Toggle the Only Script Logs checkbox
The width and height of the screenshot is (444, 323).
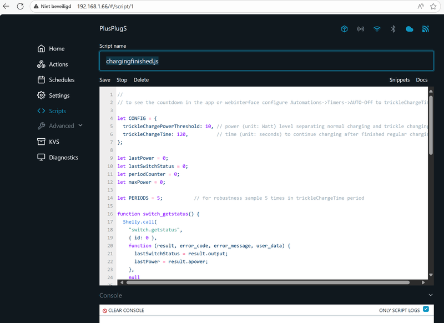click(x=426, y=309)
